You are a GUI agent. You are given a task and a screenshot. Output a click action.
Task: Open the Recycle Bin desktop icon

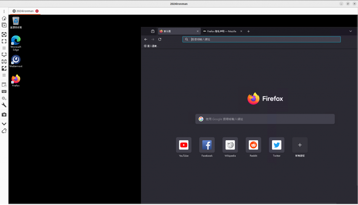pos(16,23)
